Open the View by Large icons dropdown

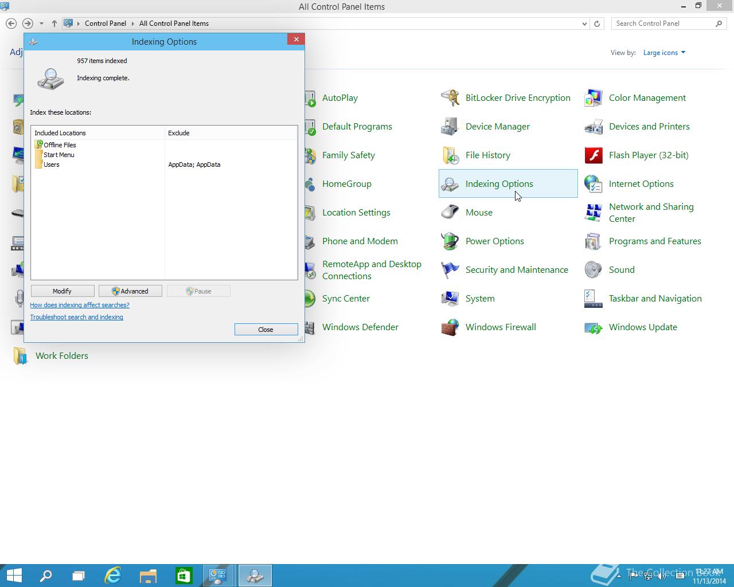pyautogui.click(x=664, y=53)
